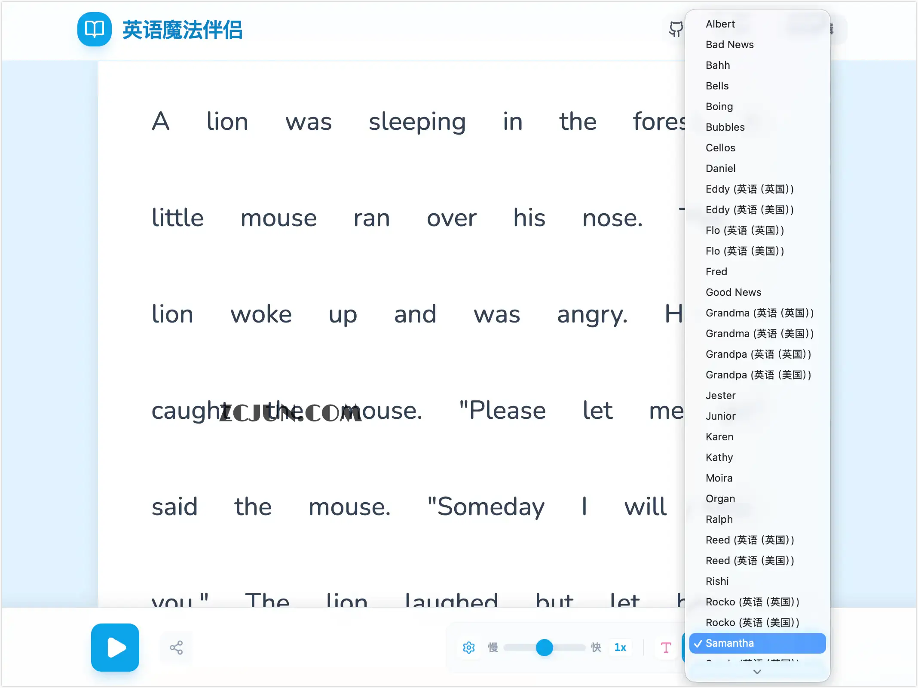Open the playback settings gear
Screen dimensions: 918x688
pos(469,648)
